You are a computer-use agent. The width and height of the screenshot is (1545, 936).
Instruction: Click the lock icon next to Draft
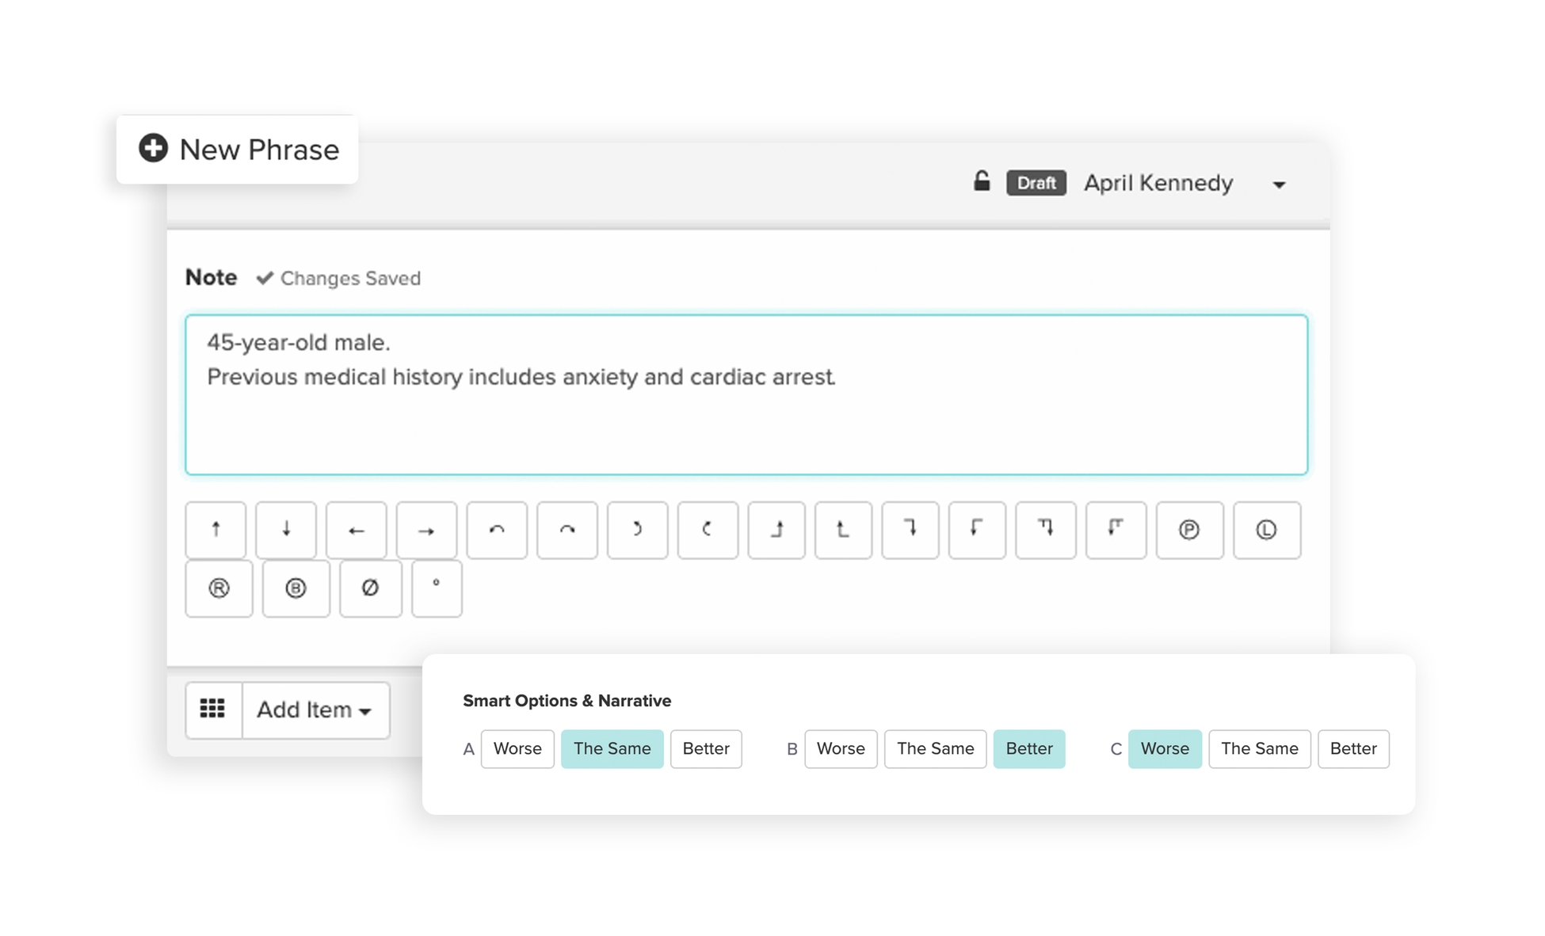pos(982,181)
